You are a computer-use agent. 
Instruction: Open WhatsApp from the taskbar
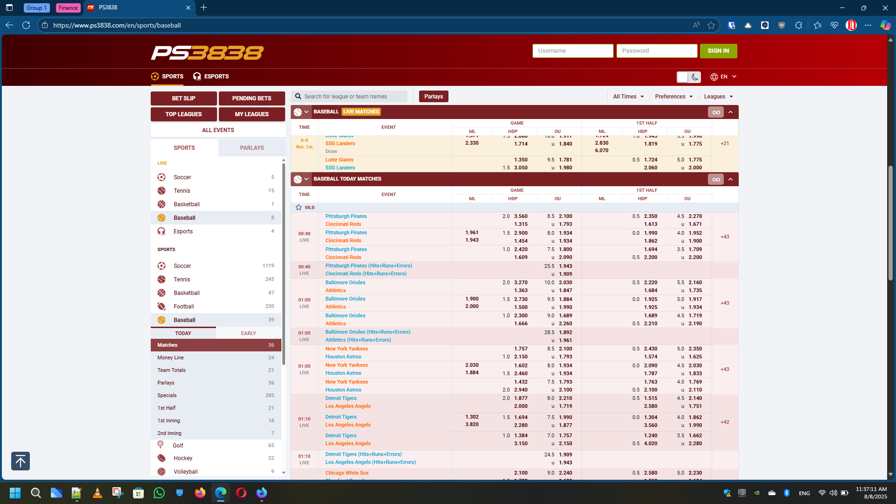[x=159, y=493]
